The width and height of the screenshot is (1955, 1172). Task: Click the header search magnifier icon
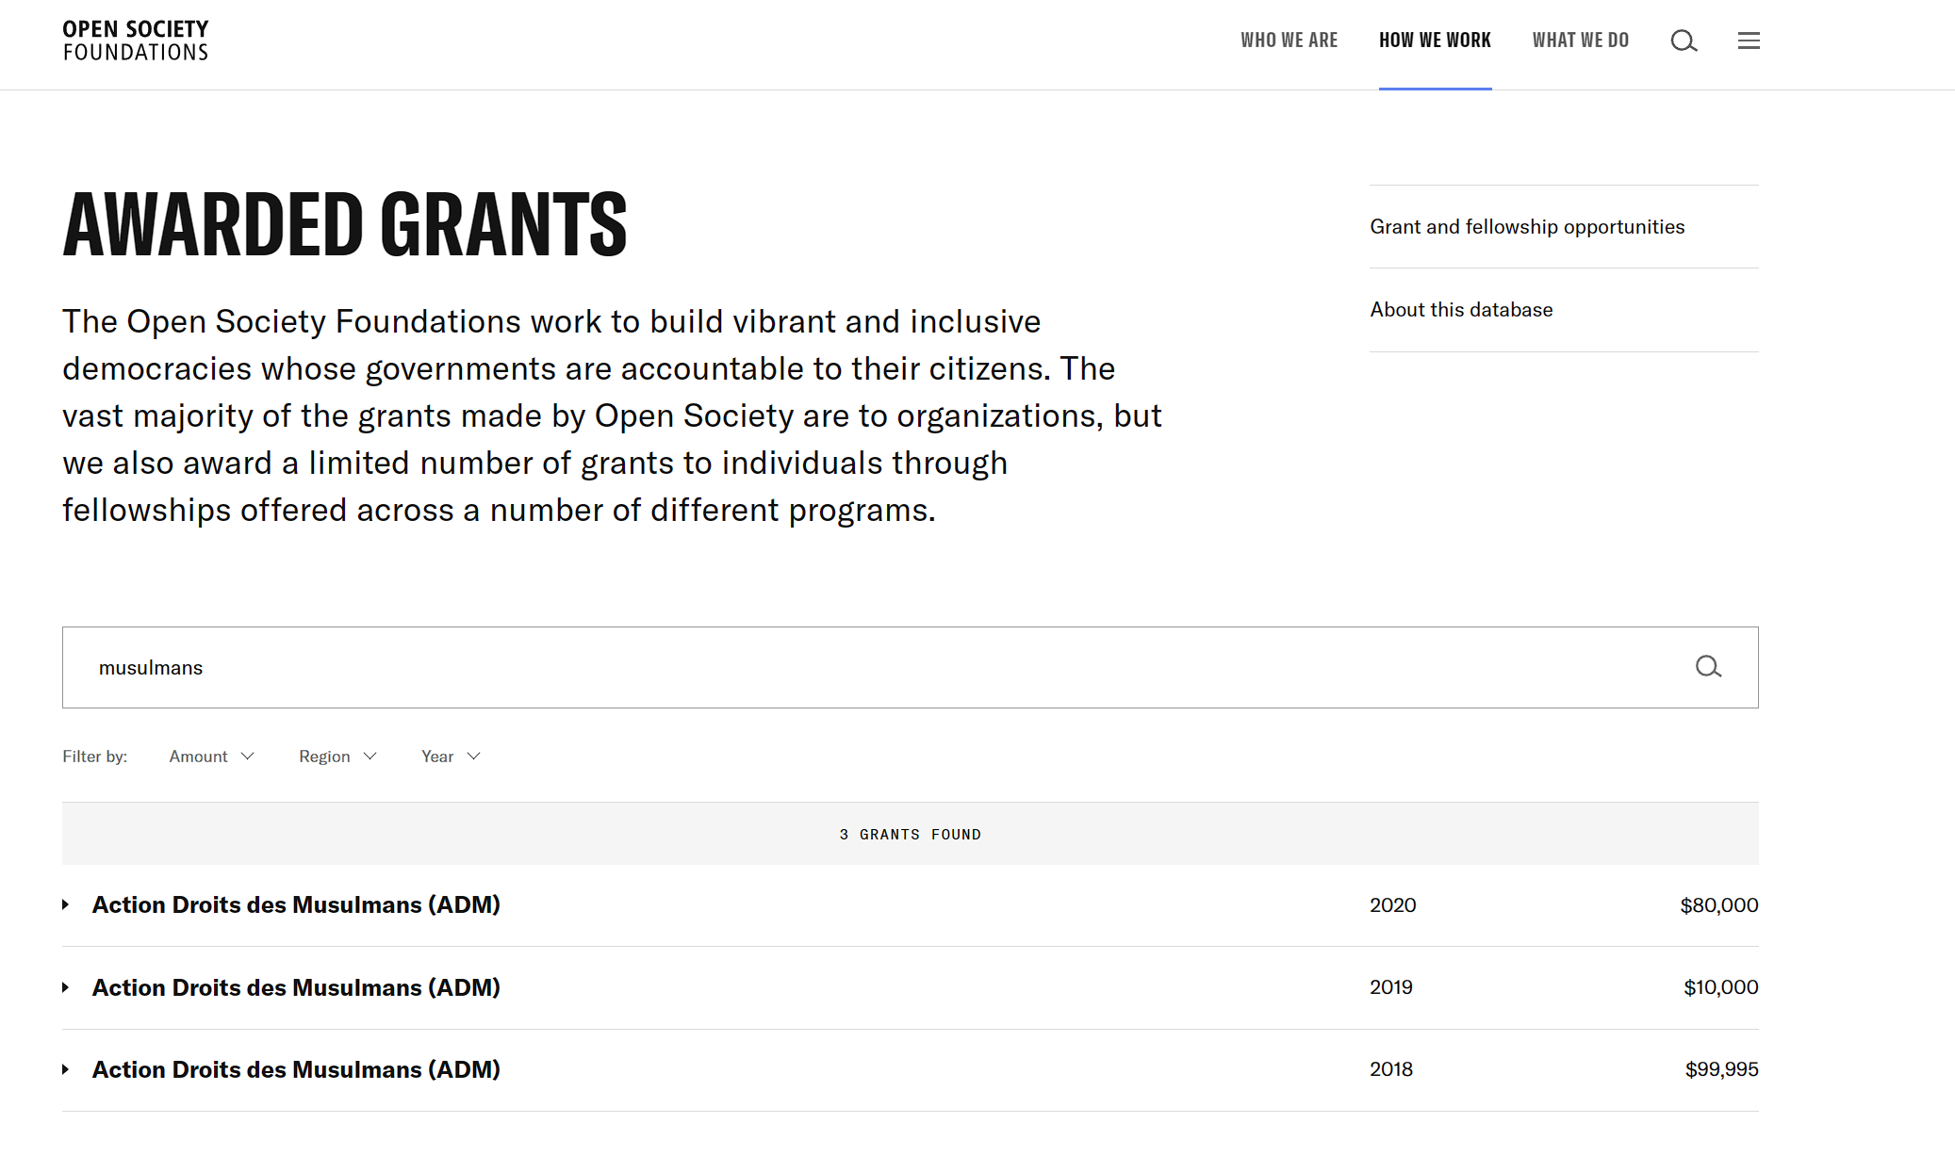(1684, 41)
